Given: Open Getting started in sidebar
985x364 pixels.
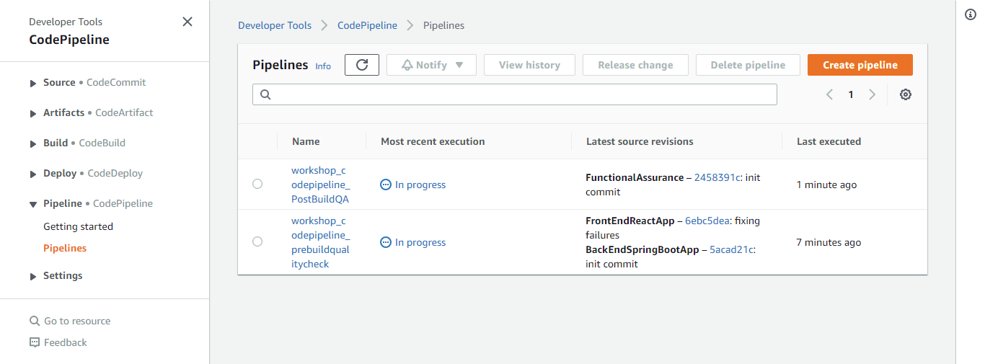Looking at the screenshot, I should [x=78, y=226].
